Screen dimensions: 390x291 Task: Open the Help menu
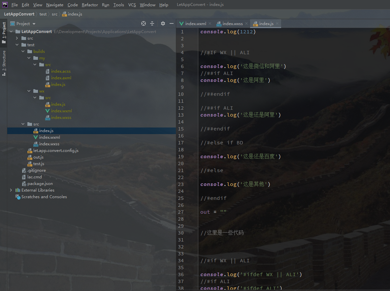pyautogui.click(x=164, y=5)
